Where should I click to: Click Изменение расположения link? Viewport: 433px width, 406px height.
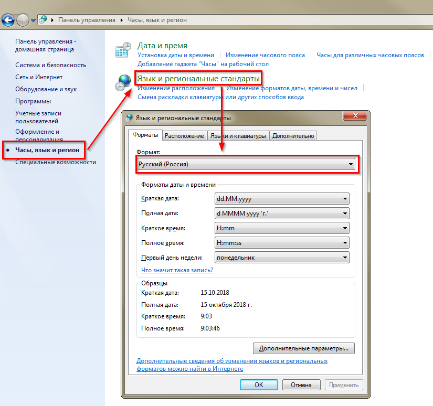tap(176, 88)
